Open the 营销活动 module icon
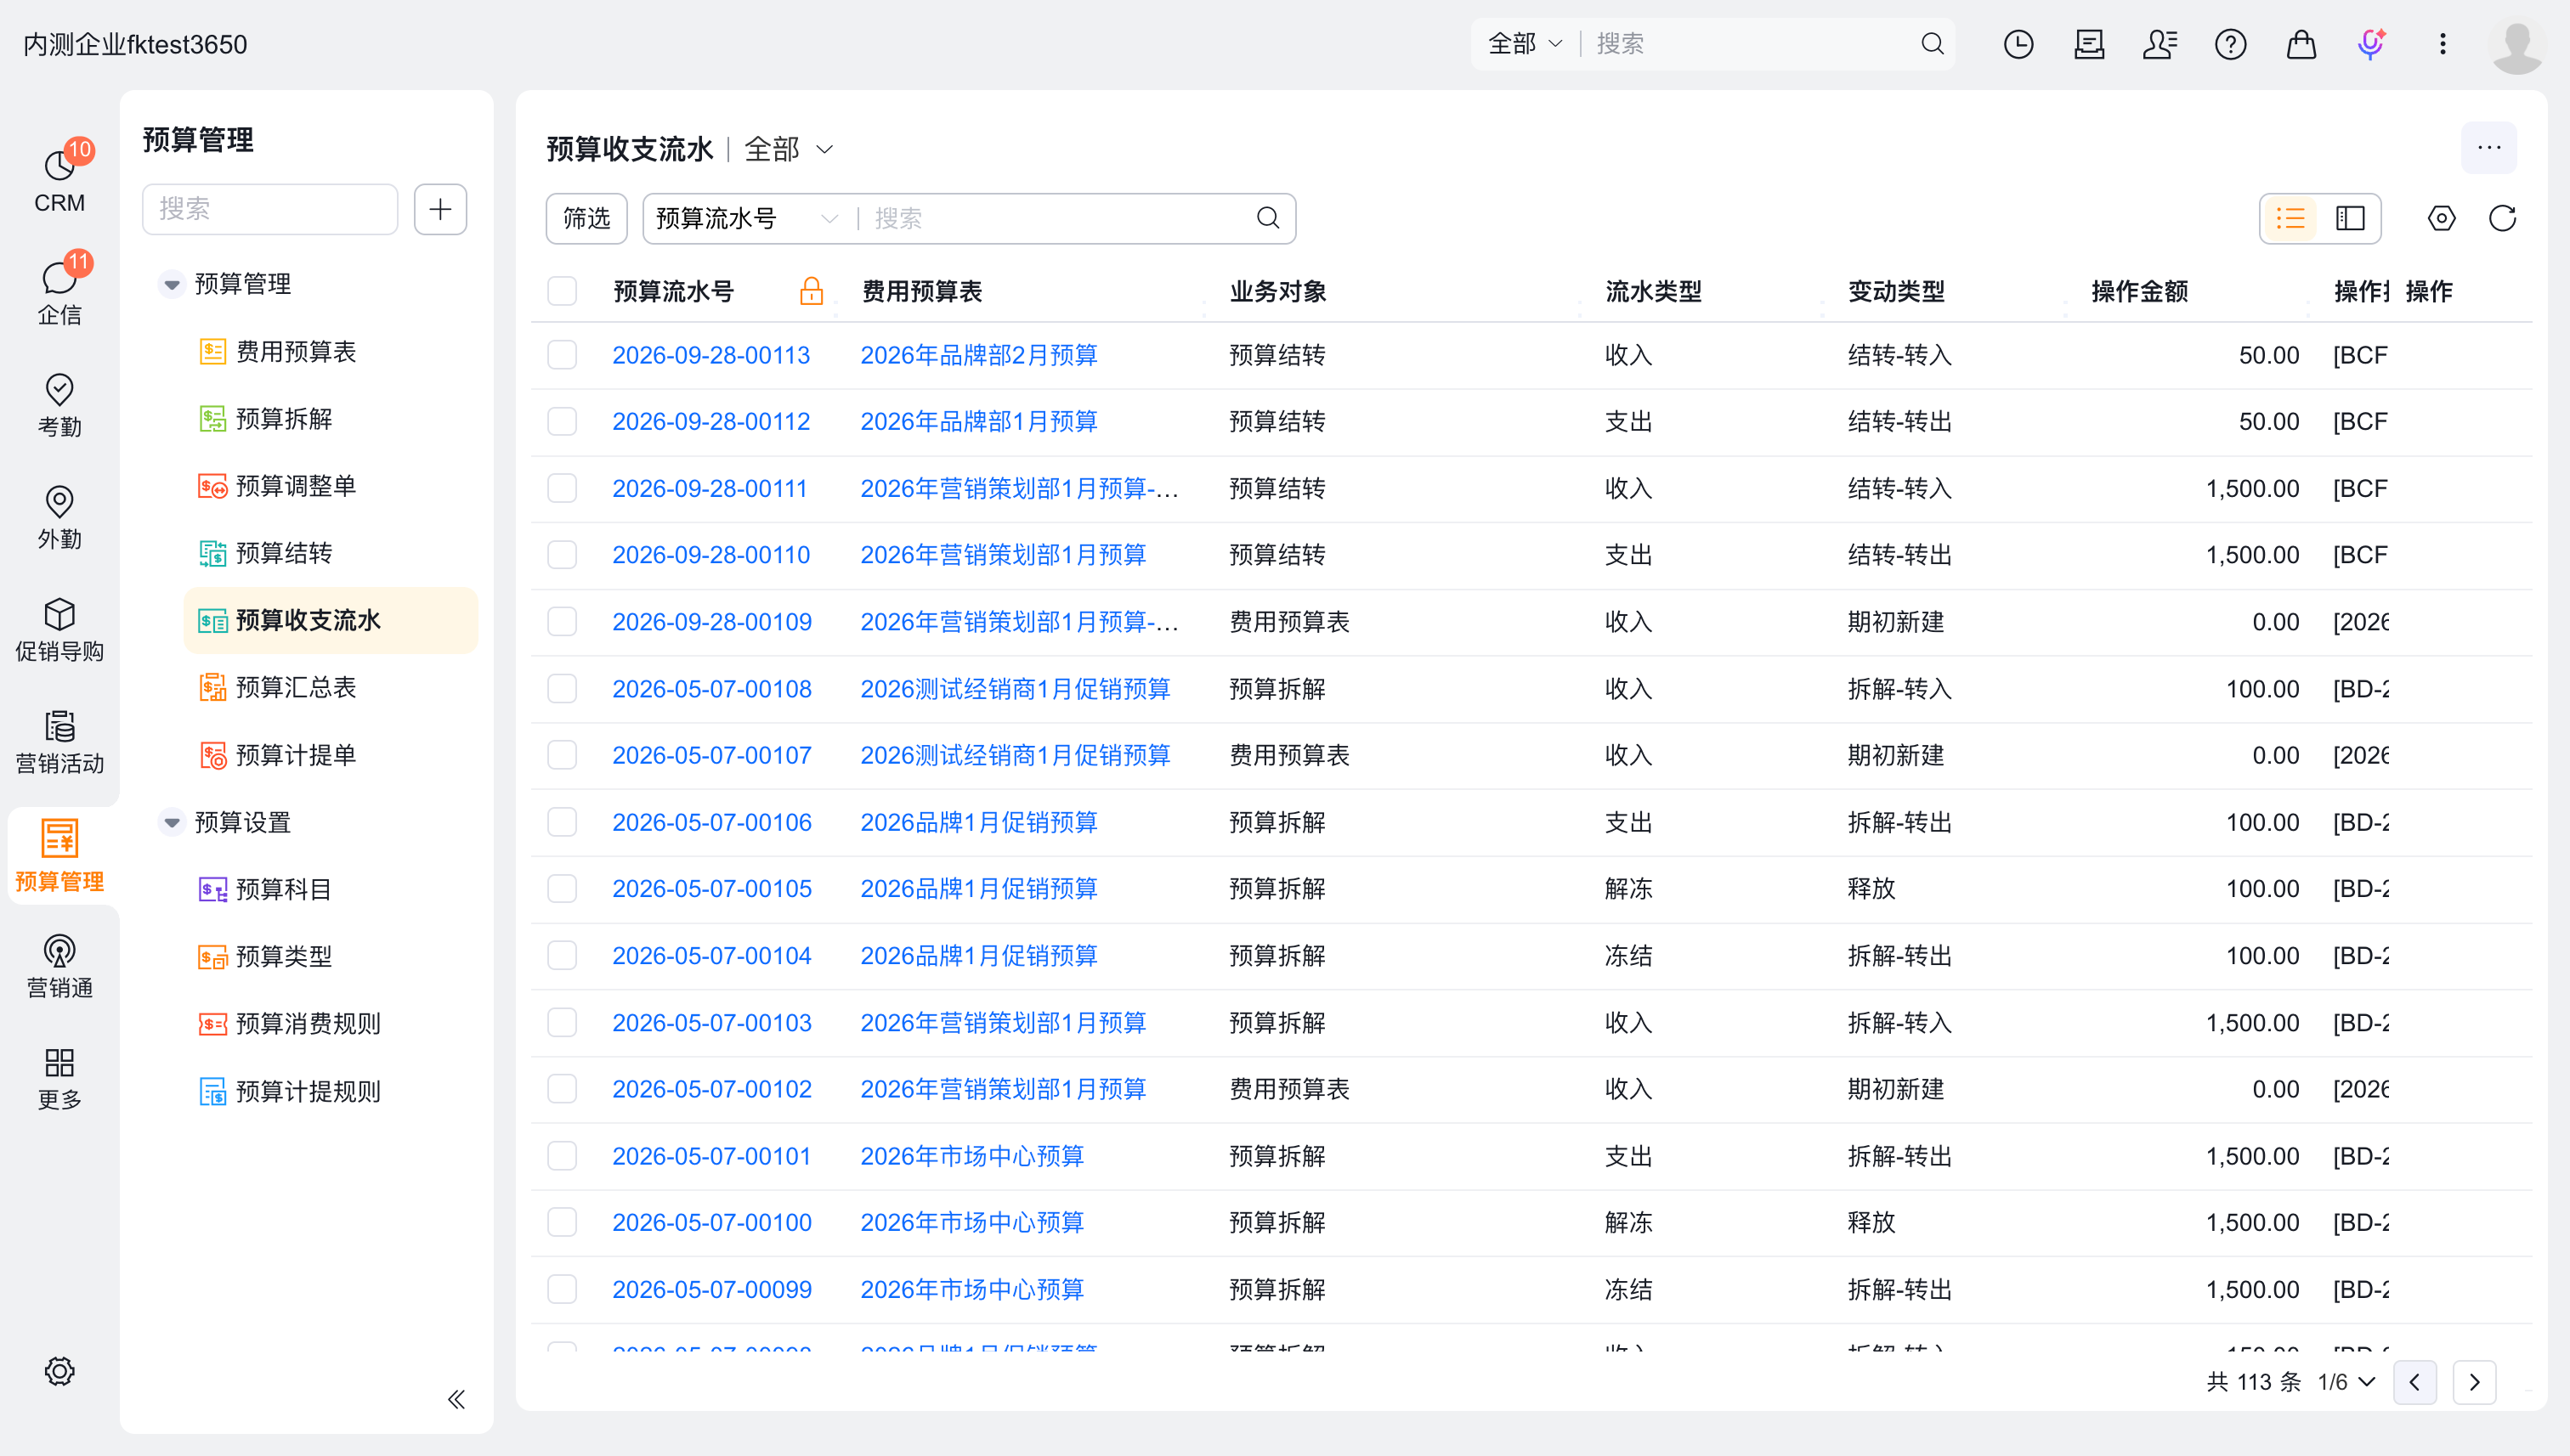 (59, 741)
